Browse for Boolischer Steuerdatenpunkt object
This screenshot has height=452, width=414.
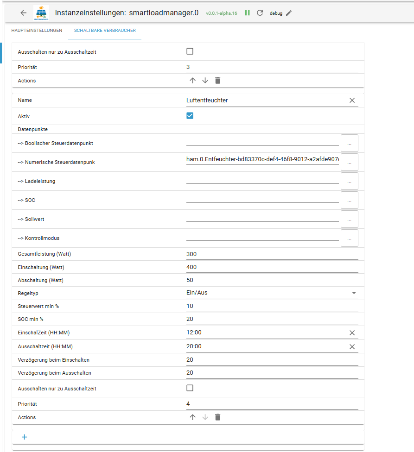coord(349,143)
